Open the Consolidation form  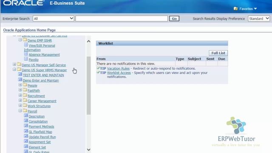pyautogui.click(x=38, y=122)
